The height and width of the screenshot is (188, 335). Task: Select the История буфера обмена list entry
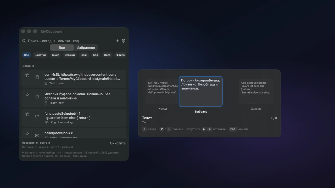point(74,98)
